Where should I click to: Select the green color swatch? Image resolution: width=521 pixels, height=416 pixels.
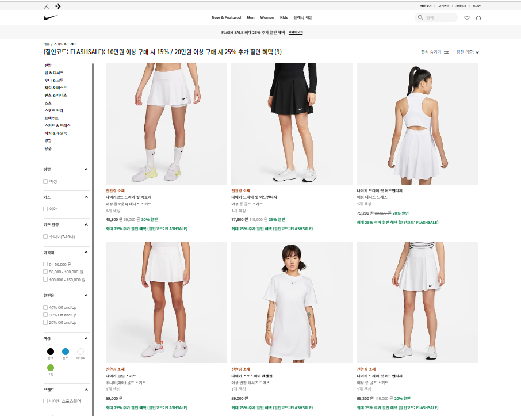[x=51, y=368]
